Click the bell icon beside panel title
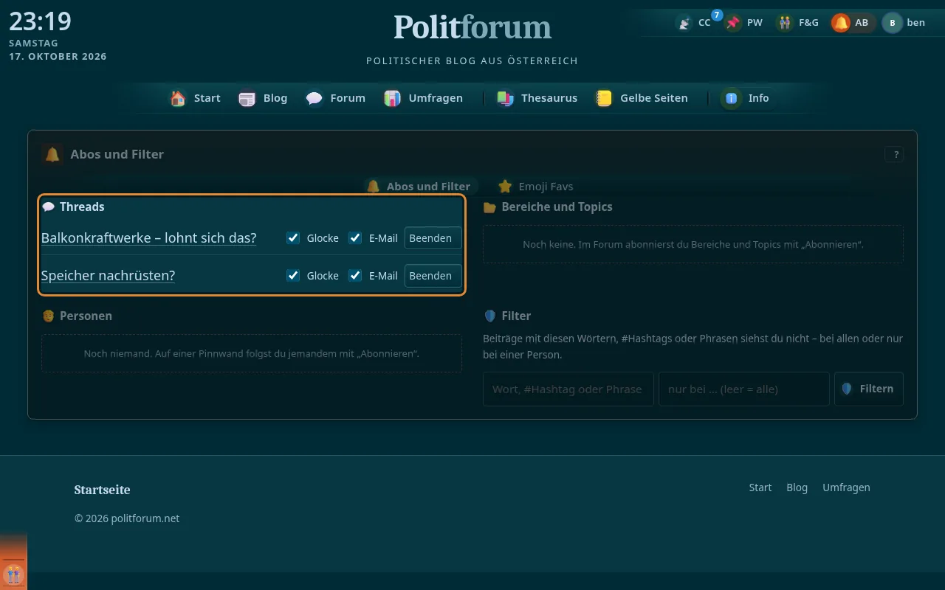This screenshot has width=945, height=590. tap(52, 154)
